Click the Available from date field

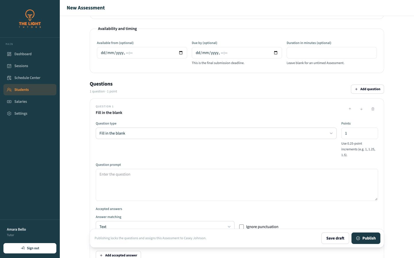point(142,53)
